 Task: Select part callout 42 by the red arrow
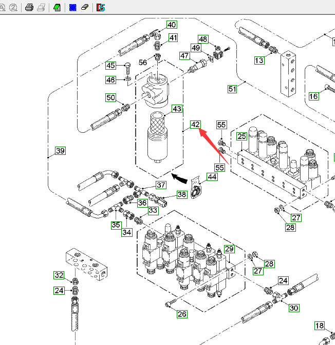(195, 125)
